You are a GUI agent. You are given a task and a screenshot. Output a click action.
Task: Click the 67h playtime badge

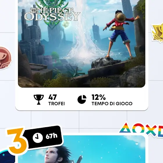(43, 138)
